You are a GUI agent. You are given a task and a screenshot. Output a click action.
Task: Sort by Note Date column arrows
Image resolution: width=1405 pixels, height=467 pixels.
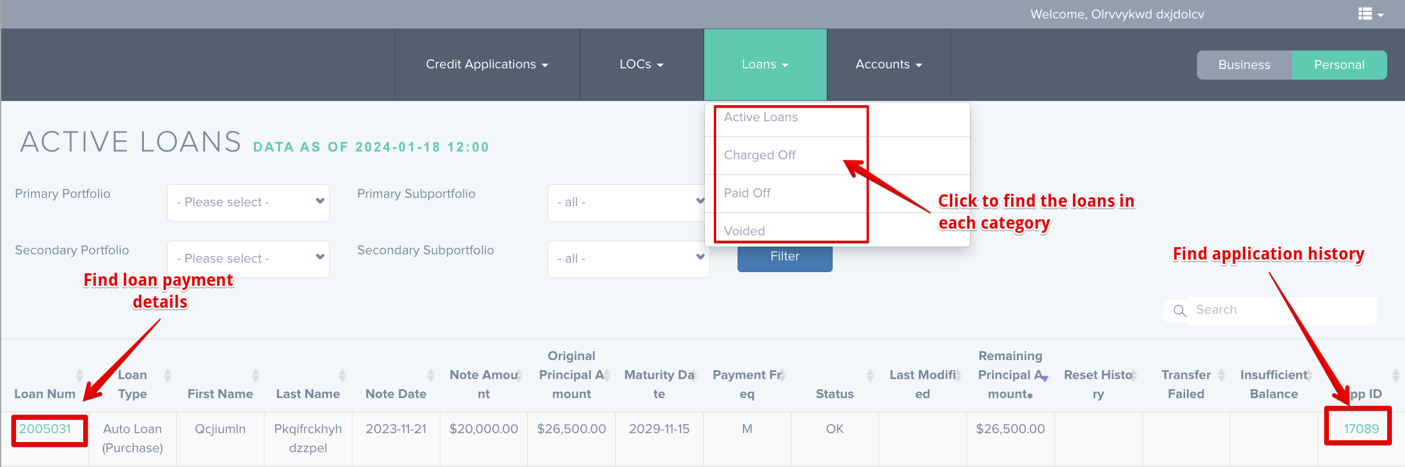click(x=431, y=375)
